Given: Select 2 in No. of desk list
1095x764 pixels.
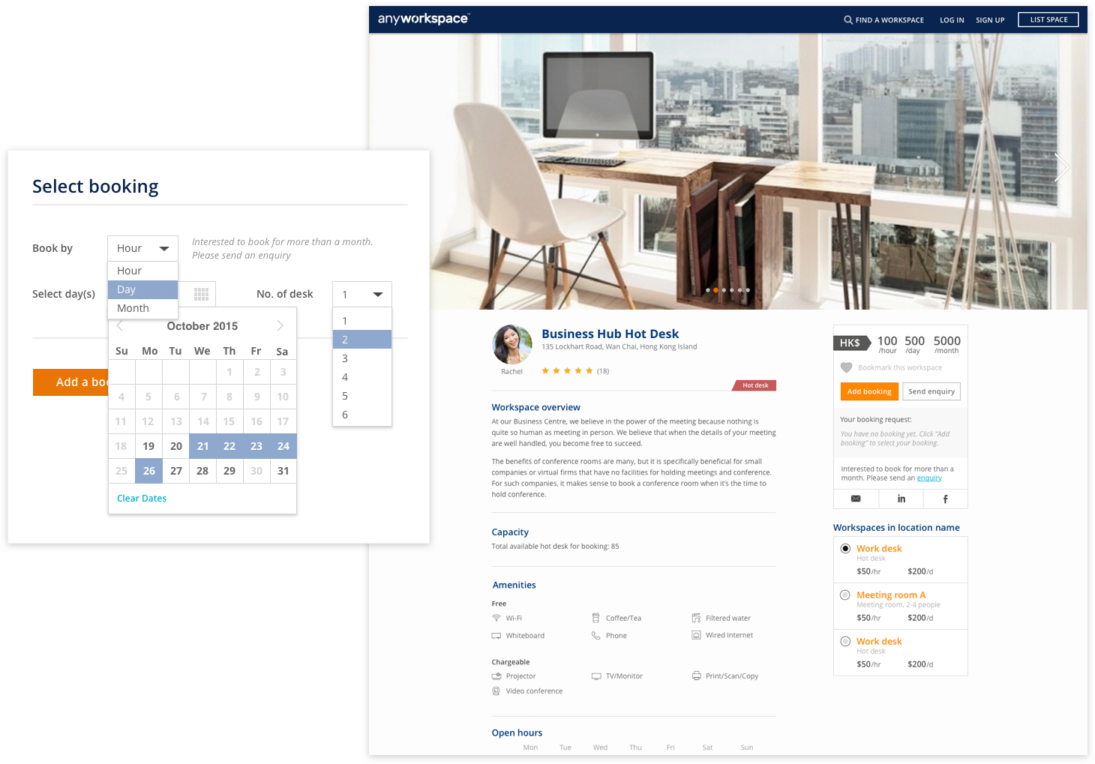Looking at the screenshot, I should click(x=362, y=340).
